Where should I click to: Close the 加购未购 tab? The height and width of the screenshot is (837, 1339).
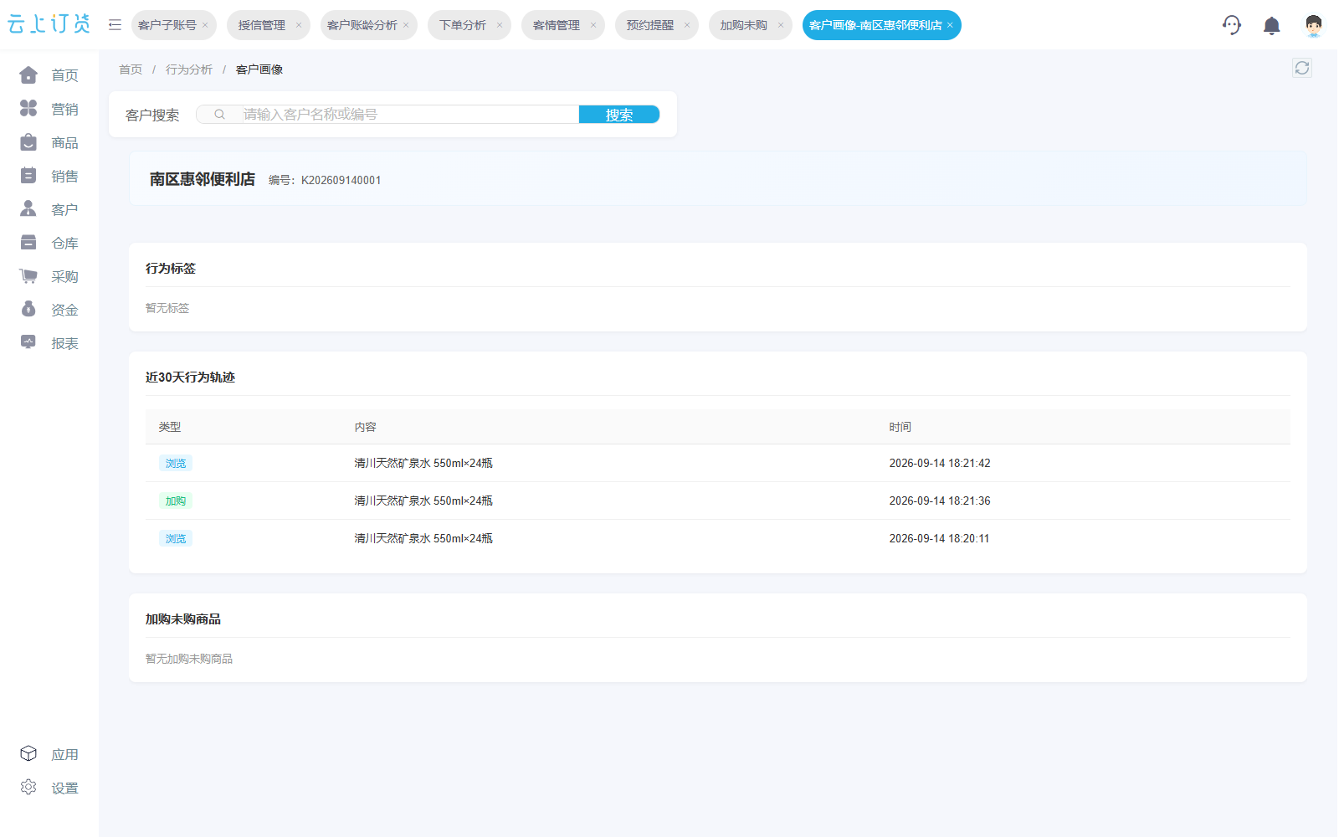781,25
